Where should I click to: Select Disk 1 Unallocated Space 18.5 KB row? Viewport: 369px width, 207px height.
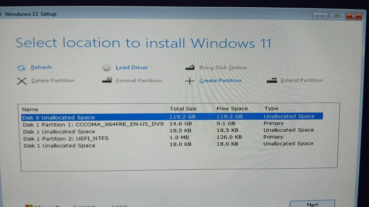point(172,131)
